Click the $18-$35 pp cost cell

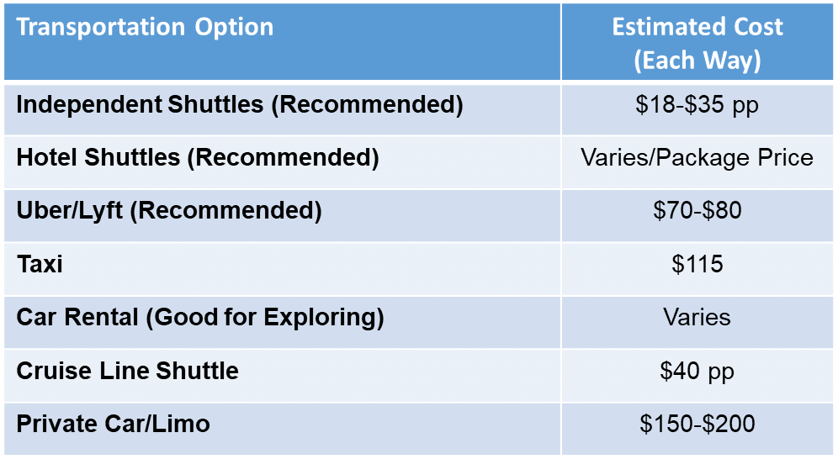click(697, 104)
